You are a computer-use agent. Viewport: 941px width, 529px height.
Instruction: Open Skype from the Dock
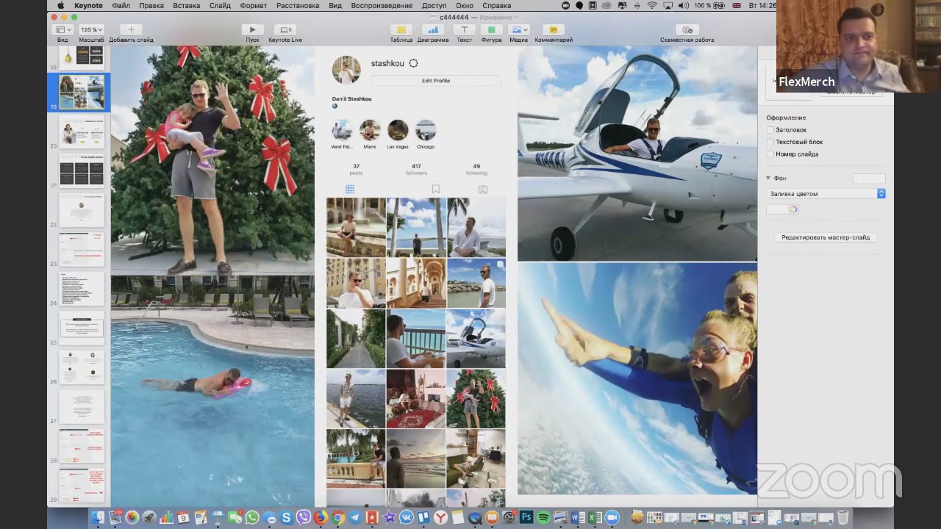click(x=286, y=517)
